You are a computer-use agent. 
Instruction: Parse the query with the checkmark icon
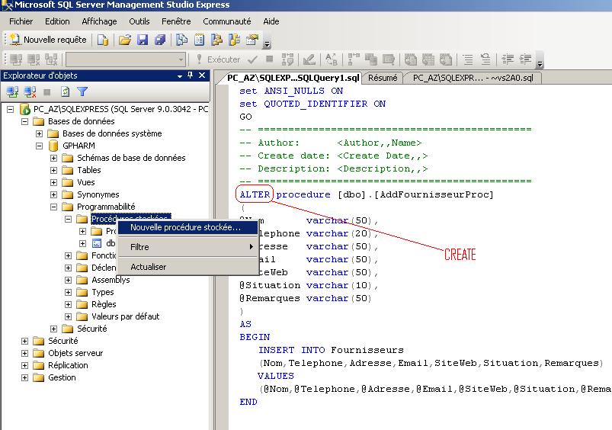252,59
